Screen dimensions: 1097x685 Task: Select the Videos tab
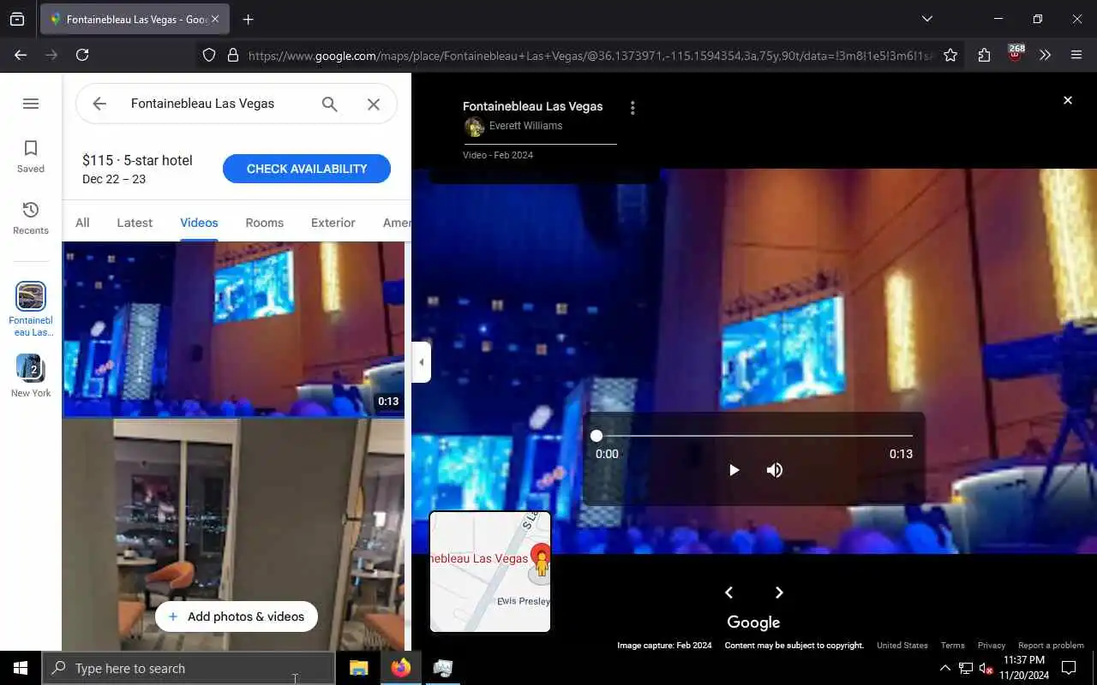(x=199, y=223)
